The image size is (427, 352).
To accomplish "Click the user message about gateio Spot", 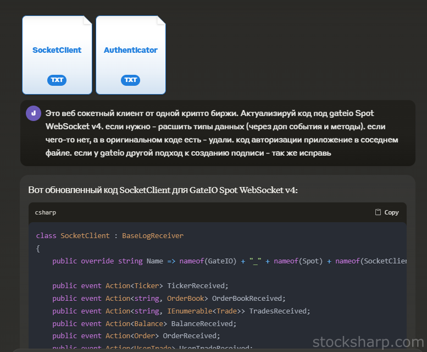I will tap(220, 133).
